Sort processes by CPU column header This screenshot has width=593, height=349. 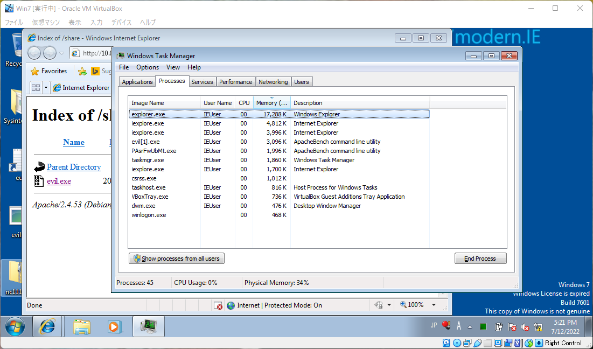pos(244,103)
